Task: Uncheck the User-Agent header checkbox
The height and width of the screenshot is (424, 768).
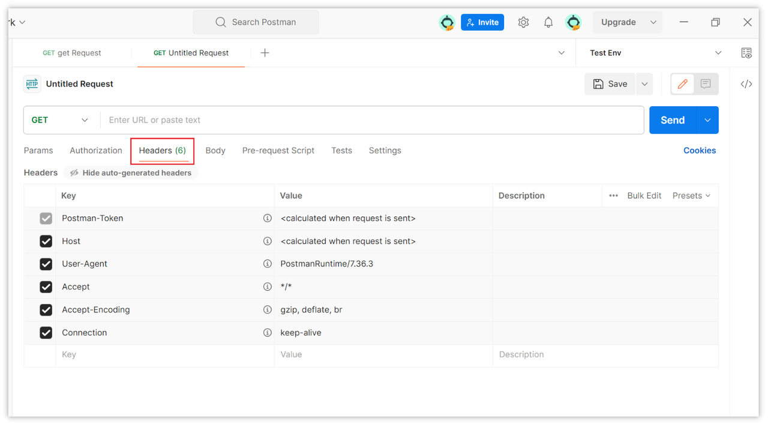Action: [46, 264]
